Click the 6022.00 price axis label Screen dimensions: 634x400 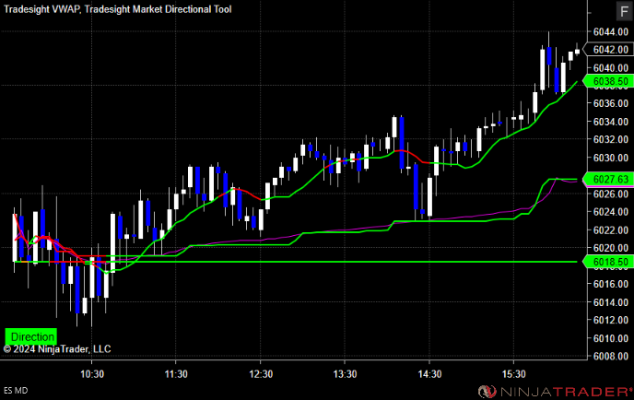(x=611, y=230)
